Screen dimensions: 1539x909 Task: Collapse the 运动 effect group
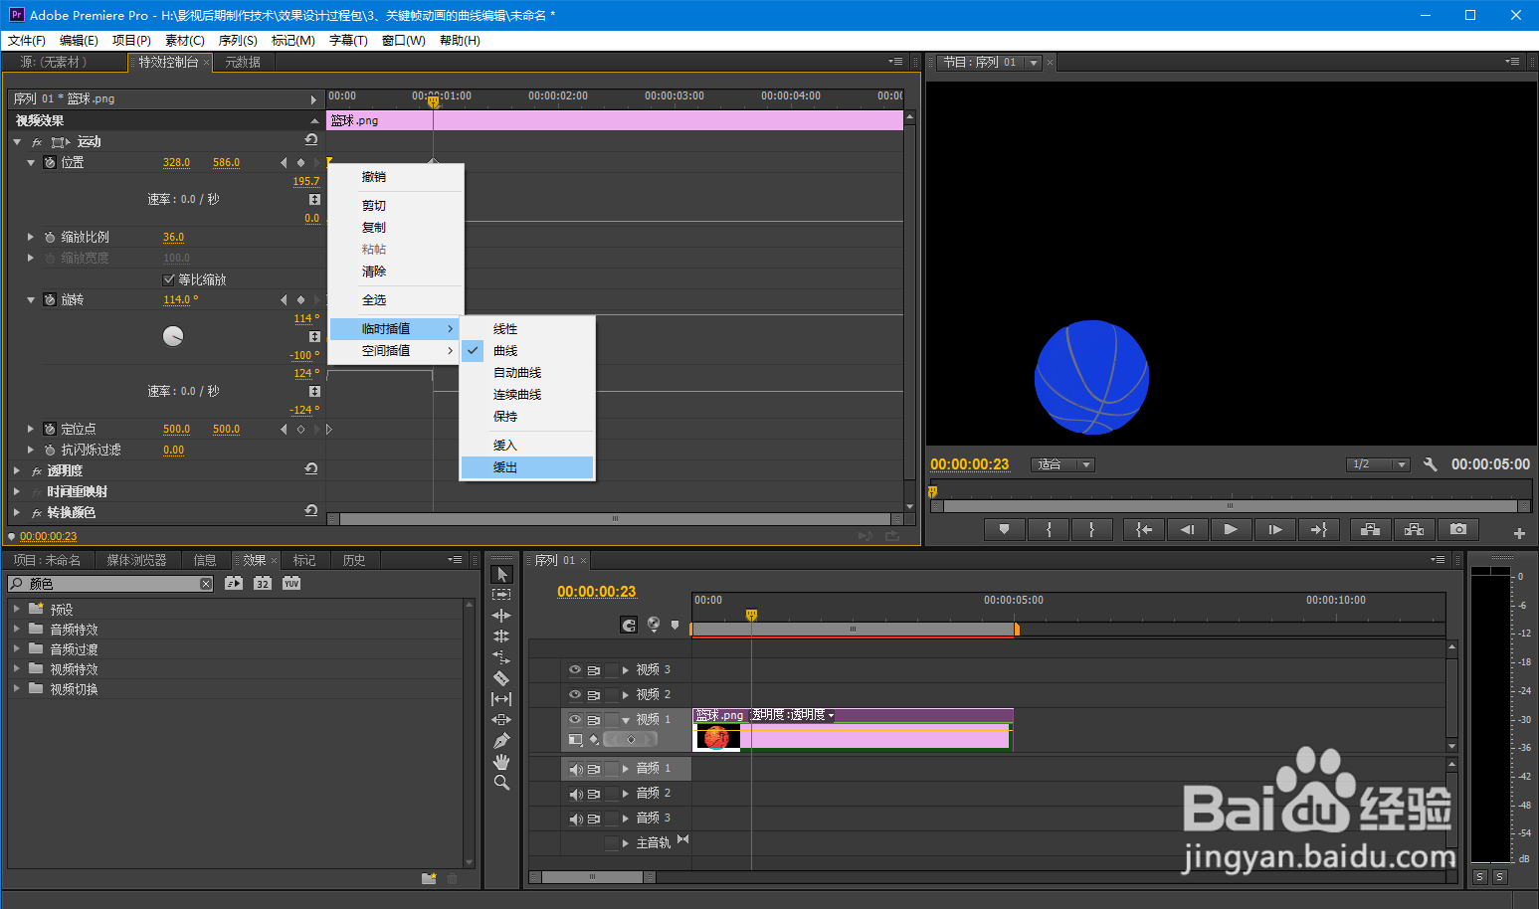[17, 142]
